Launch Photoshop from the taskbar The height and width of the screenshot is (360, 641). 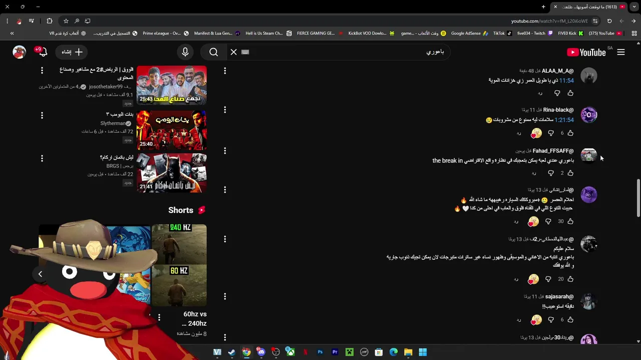tap(320, 352)
